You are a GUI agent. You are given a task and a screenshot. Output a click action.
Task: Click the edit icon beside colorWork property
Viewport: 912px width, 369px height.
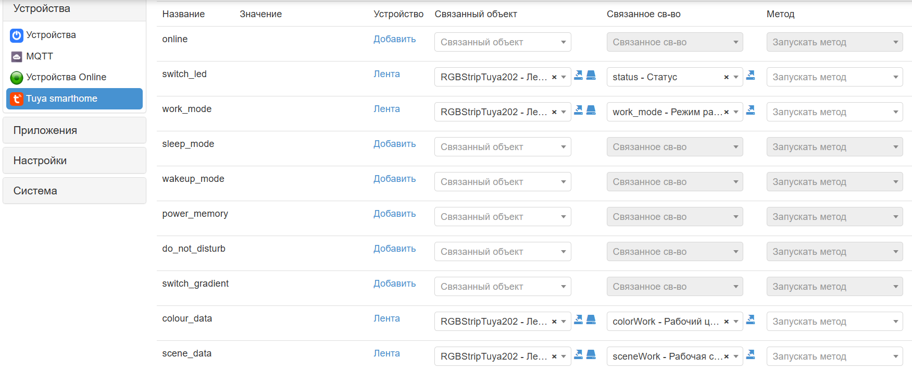click(x=751, y=319)
